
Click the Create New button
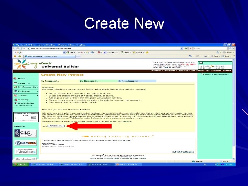click(56, 126)
